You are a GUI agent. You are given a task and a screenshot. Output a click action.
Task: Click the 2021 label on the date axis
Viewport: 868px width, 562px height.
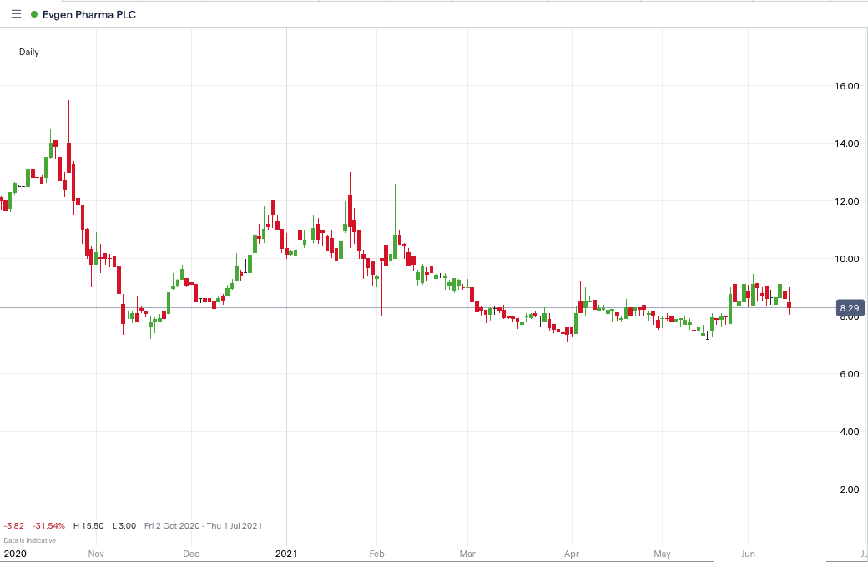pos(287,554)
